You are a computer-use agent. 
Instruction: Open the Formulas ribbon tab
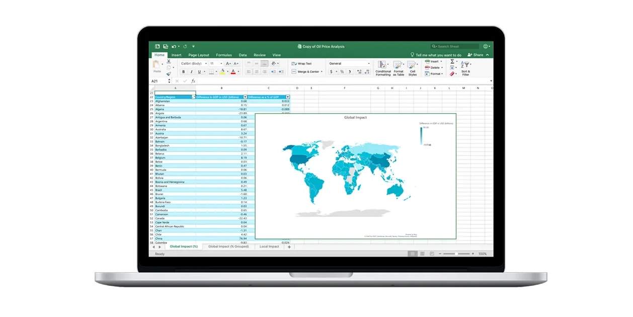224,55
